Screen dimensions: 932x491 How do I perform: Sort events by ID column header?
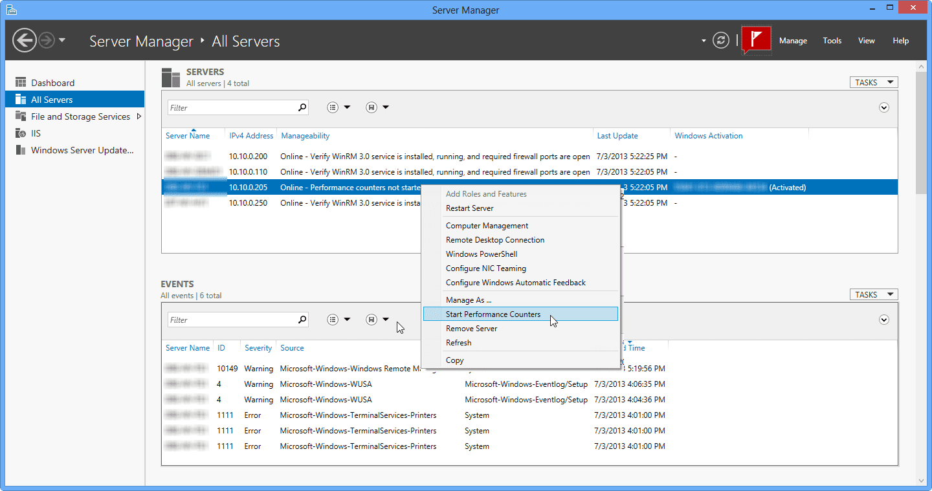click(x=221, y=348)
